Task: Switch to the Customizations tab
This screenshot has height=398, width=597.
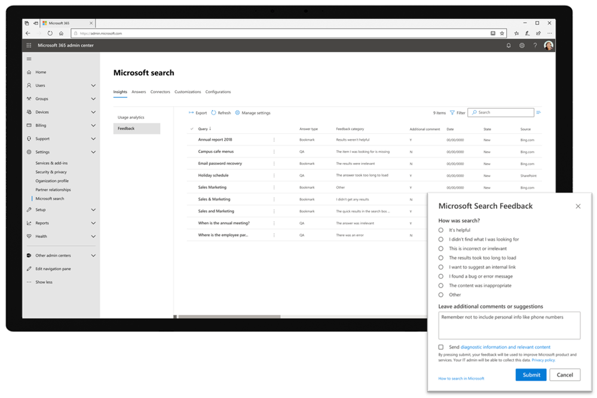Action: (x=187, y=92)
